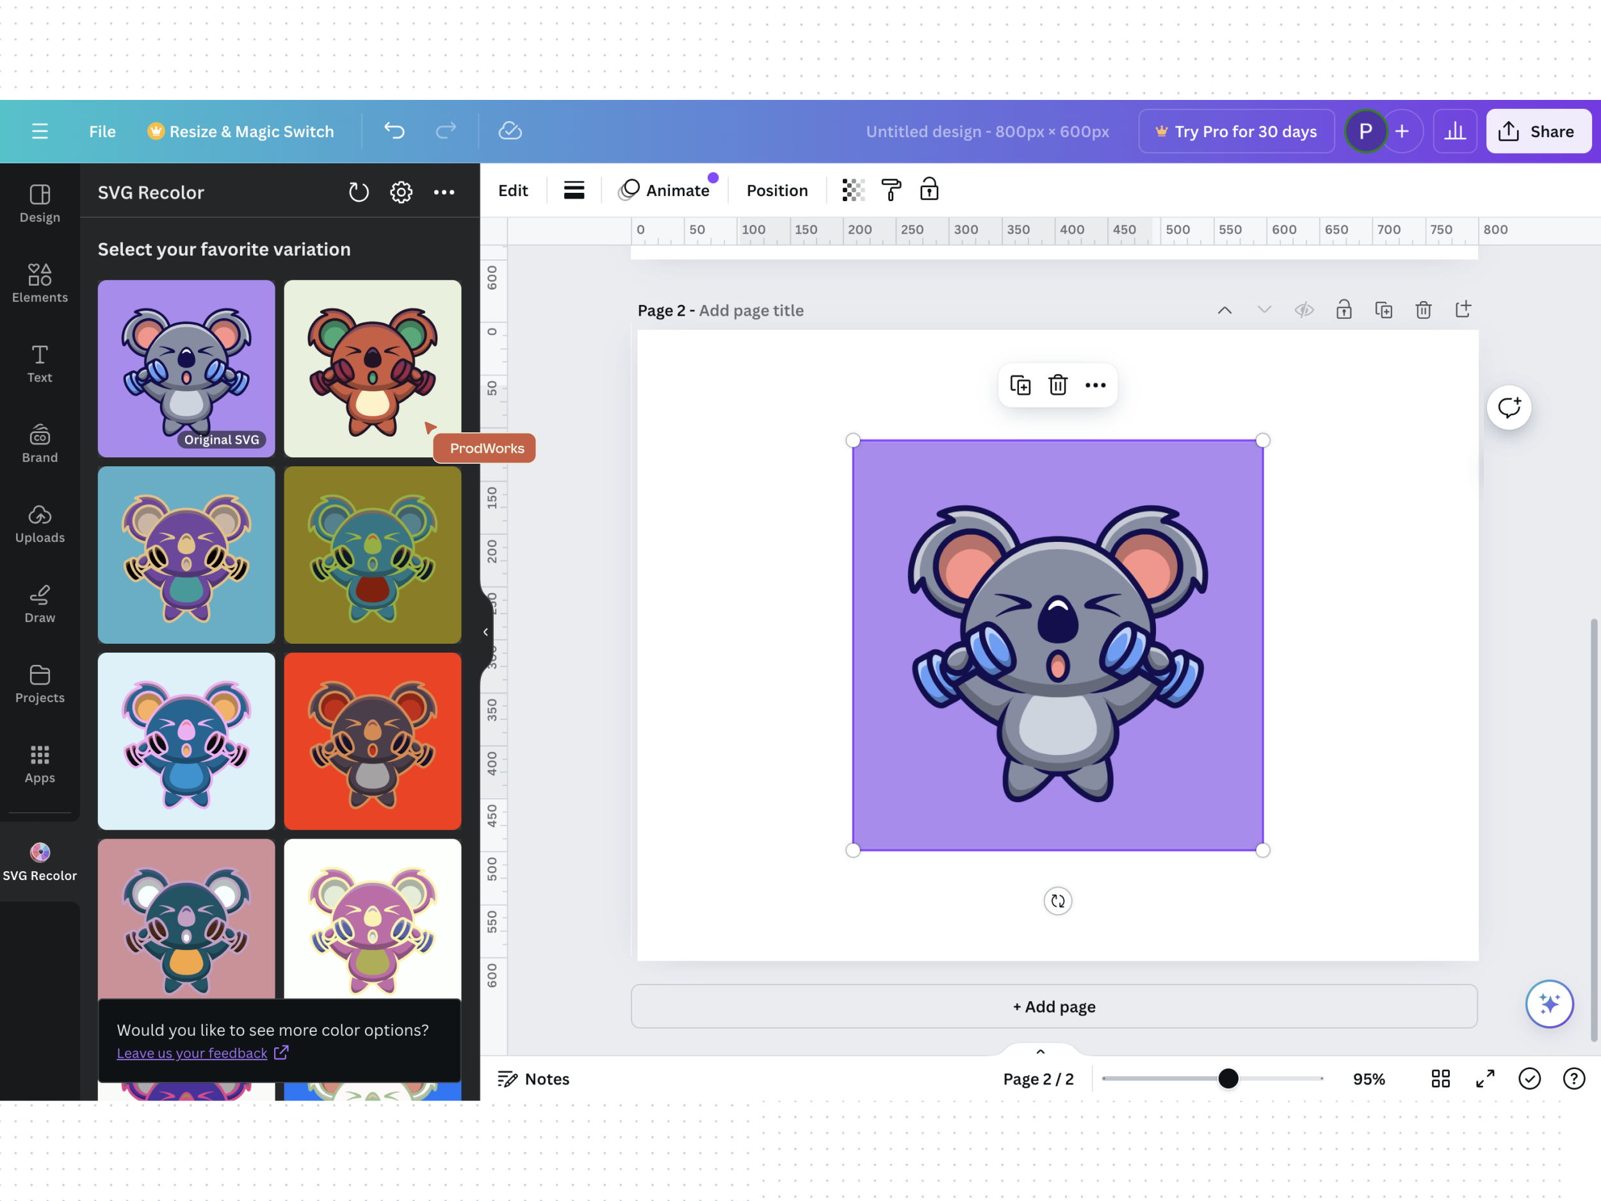
Task: Open the File menu
Action: 102,131
